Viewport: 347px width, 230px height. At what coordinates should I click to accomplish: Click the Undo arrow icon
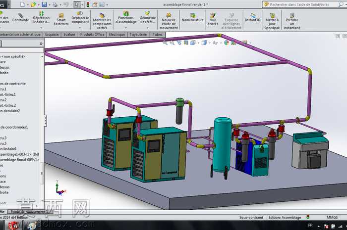click(66, 4)
